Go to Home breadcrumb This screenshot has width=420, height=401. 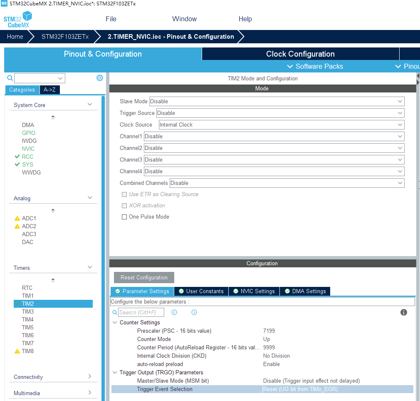tap(15, 37)
